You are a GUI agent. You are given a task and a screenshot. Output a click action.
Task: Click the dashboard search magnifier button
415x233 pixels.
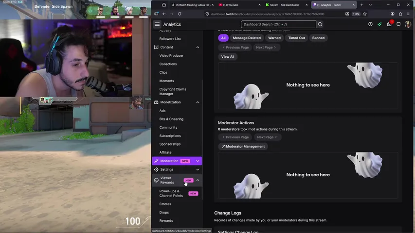click(x=320, y=24)
